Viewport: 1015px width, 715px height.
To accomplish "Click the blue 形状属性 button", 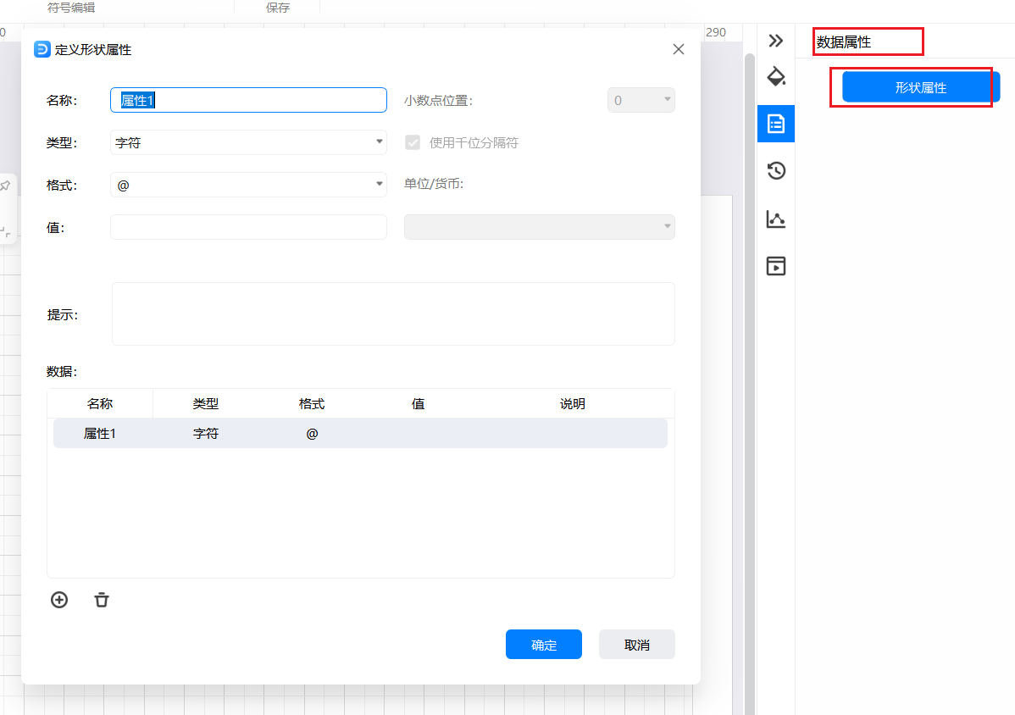I will point(921,87).
